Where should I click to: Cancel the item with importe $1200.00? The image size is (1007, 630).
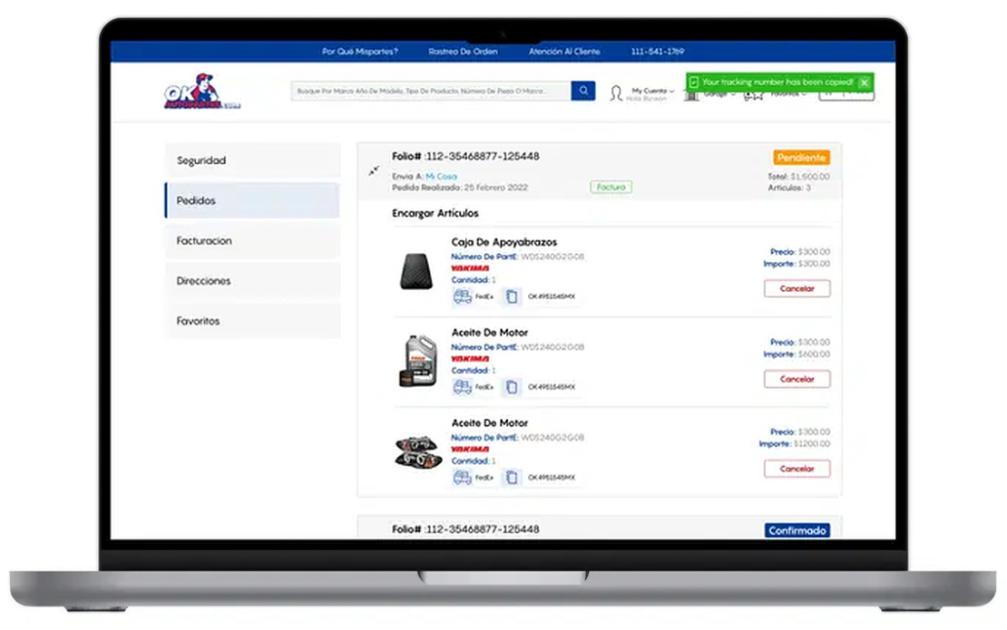tap(797, 469)
